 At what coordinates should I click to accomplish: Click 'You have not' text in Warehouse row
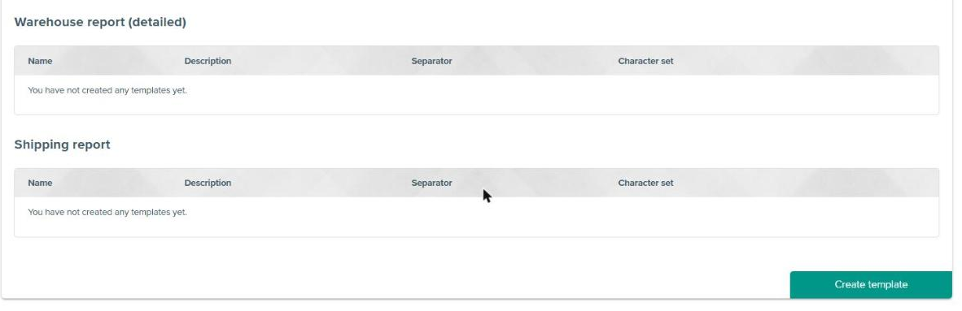tap(50, 91)
